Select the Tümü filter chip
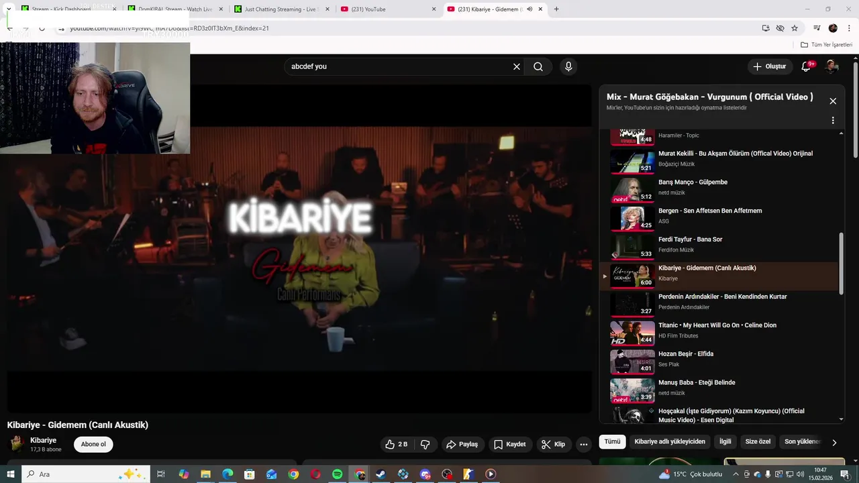Screen dimensions: 859x483 (612, 441)
